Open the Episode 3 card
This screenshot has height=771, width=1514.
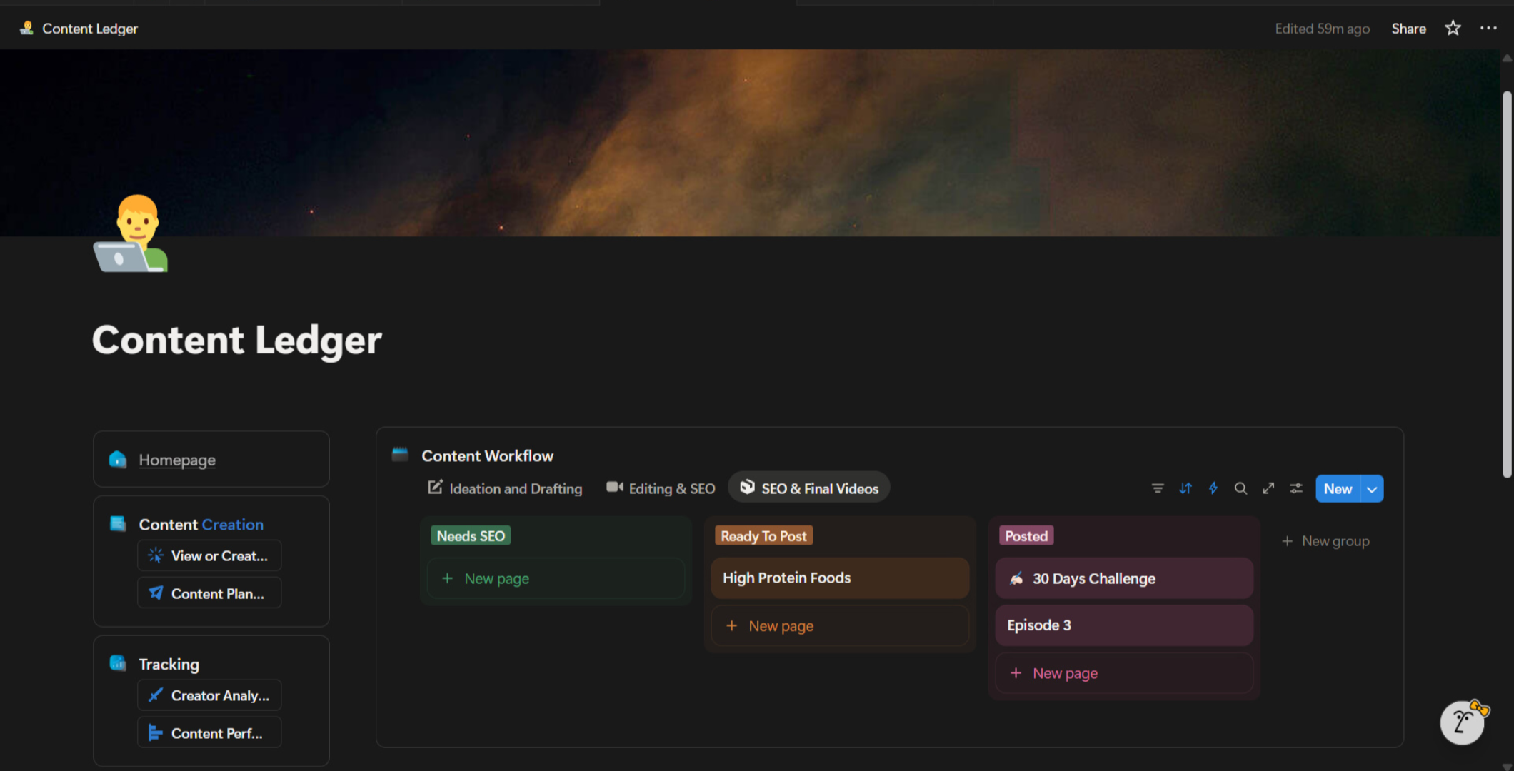pyautogui.click(x=1124, y=625)
